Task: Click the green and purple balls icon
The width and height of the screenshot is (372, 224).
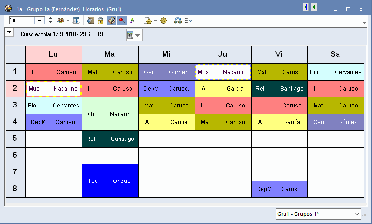Action: [x=132, y=21]
